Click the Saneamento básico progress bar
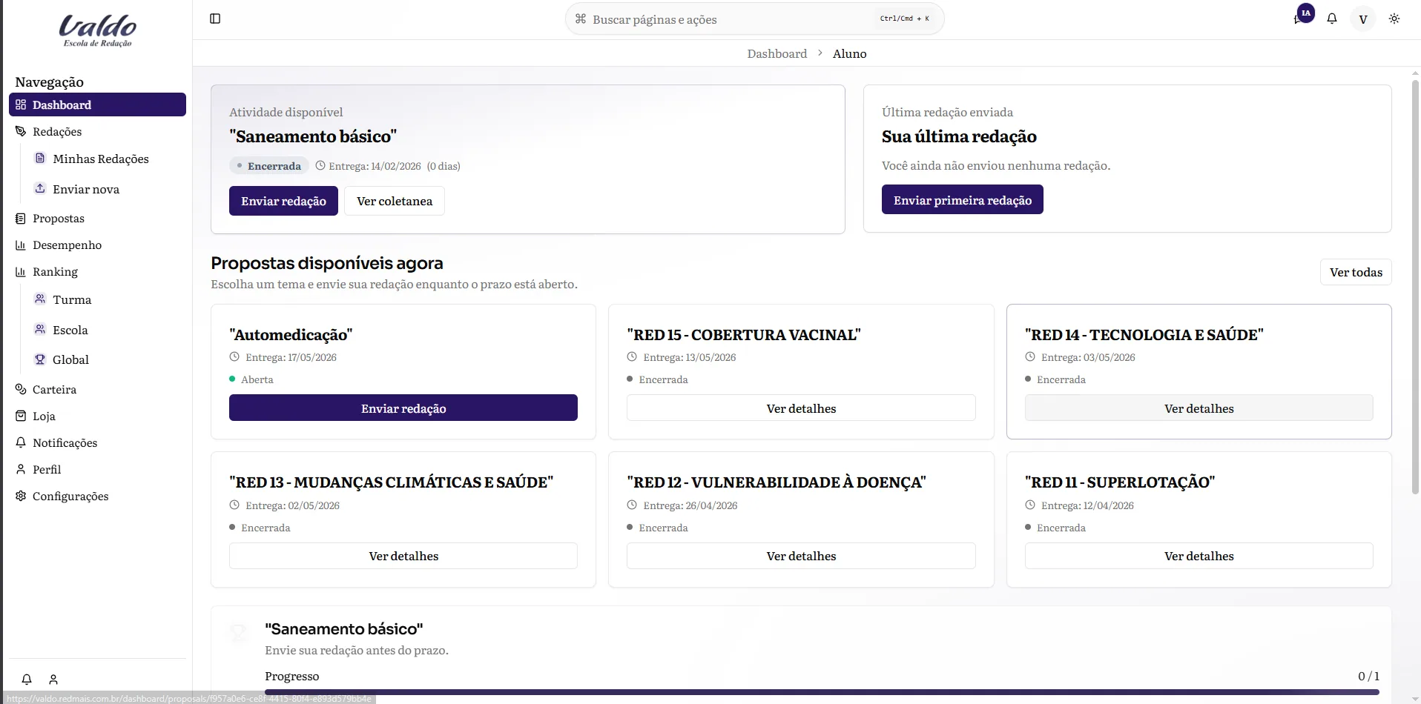Screen dimensions: 1421x704 [x=822, y=692]
